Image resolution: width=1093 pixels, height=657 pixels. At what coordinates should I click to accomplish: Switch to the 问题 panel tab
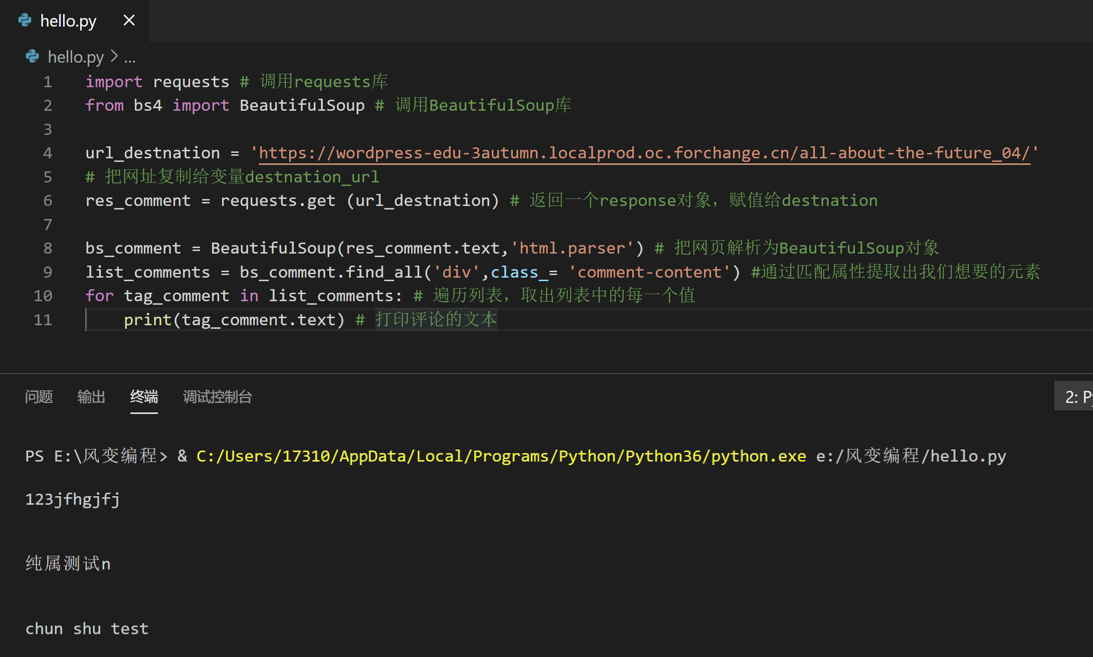(39, 397)
